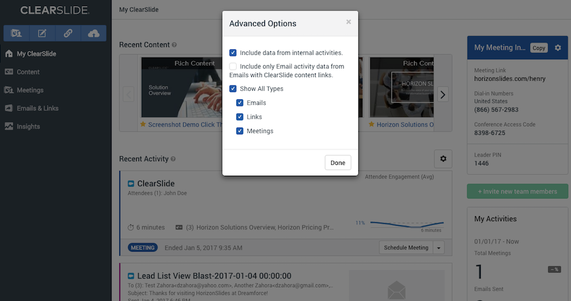Click the Solution Overview thumbnail
The height and width of the screenshot is (301, 571).
(x=182, y=87)
